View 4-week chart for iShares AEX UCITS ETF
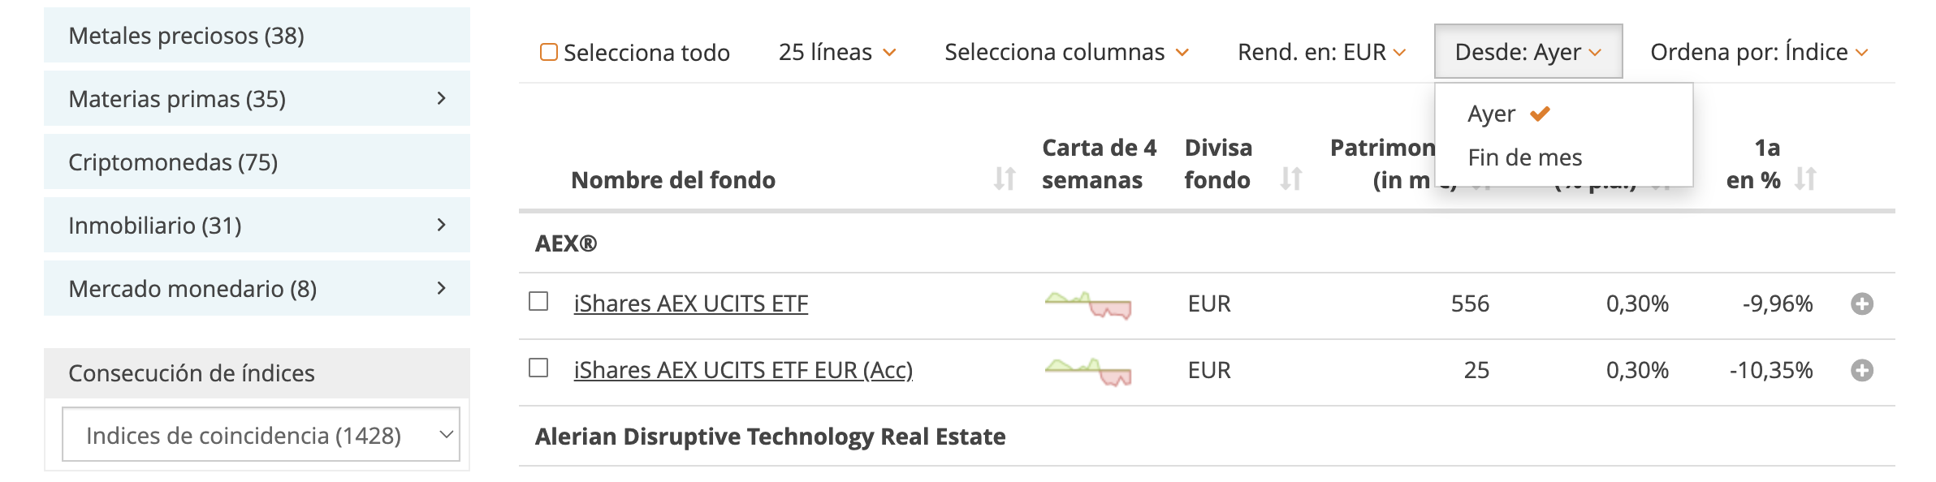This screenshot has height=482, width=1936. (x=1088, y=304)
